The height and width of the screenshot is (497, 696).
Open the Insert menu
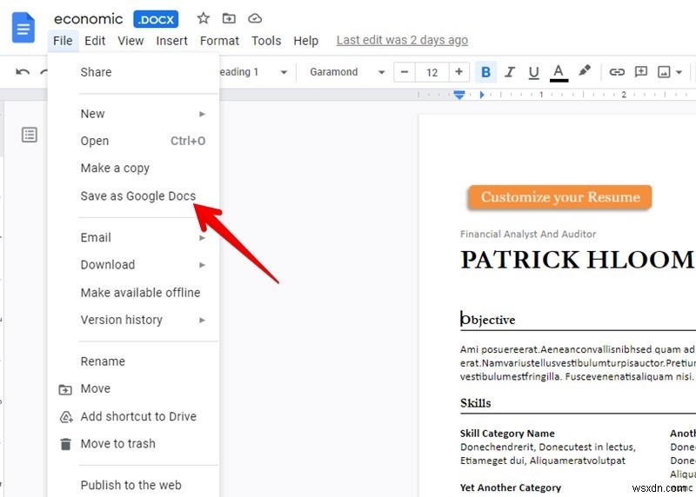[171, 41]
